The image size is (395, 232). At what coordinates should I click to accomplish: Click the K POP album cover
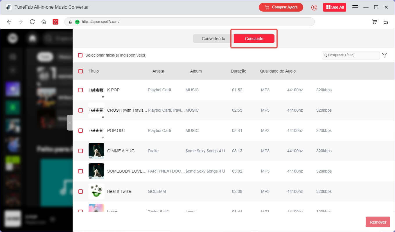click(96, 90)
